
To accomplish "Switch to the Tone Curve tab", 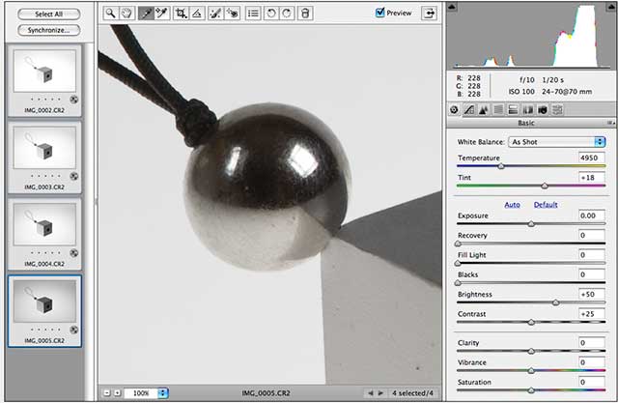I will [x=468, y=109].
